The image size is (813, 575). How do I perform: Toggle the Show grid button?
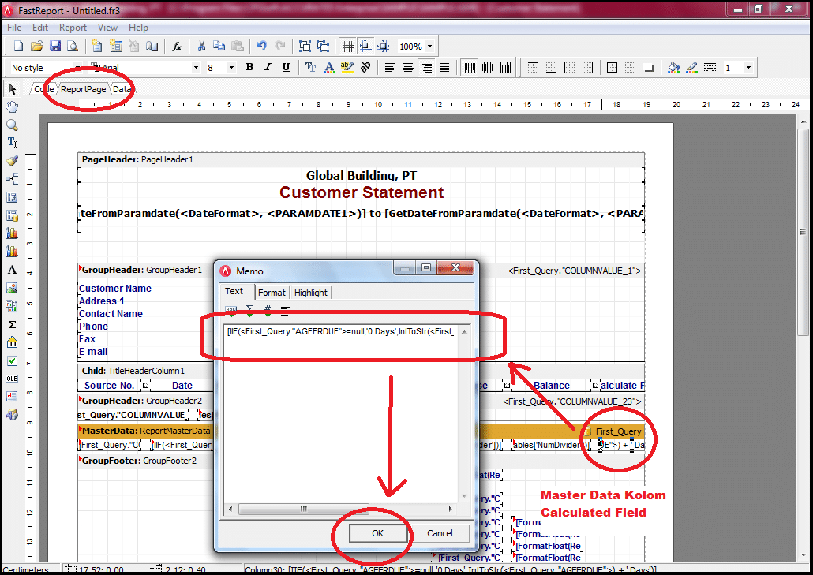tap(347, 47)
